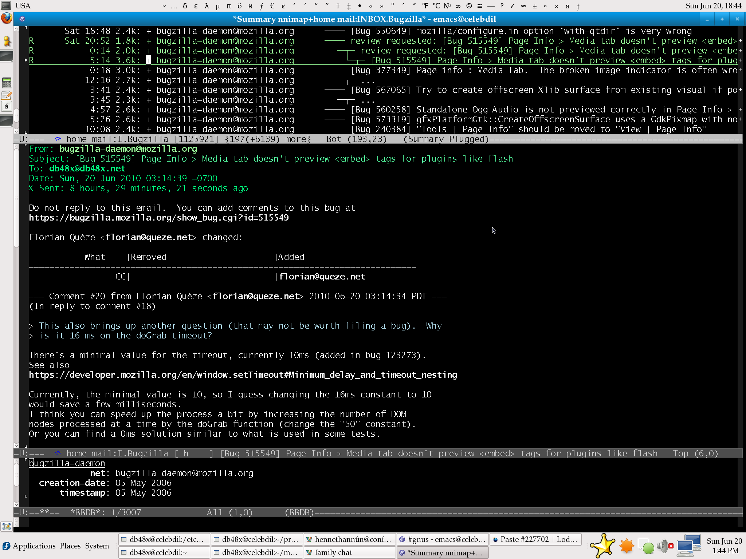Click the character map á launcher
Screen dimensions: 746x559
tap(7, 107)
